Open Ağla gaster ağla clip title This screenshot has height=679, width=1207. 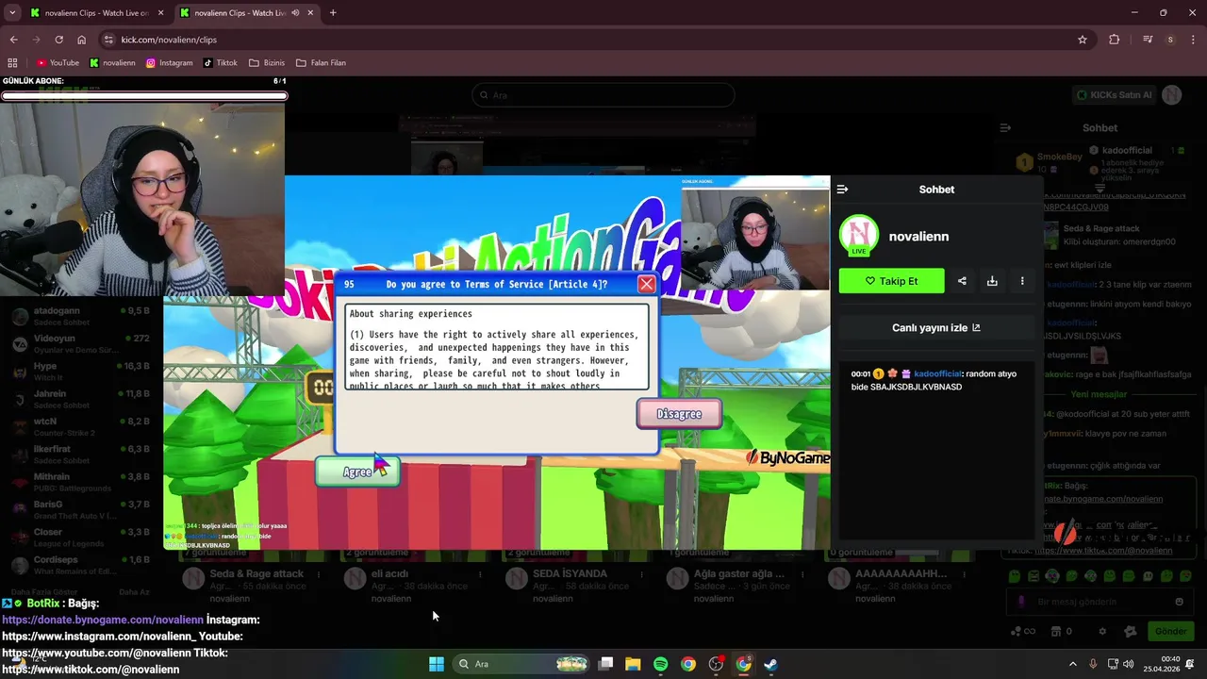[x=739, y=573]
